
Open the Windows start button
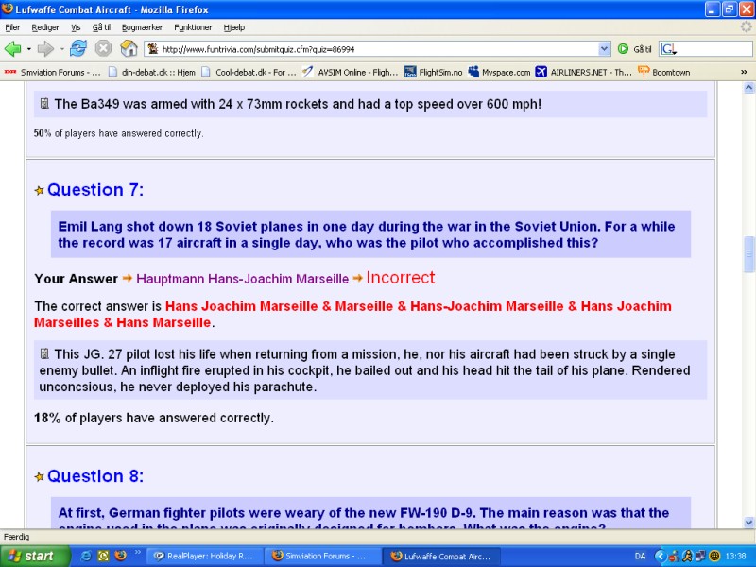point(35,556)
